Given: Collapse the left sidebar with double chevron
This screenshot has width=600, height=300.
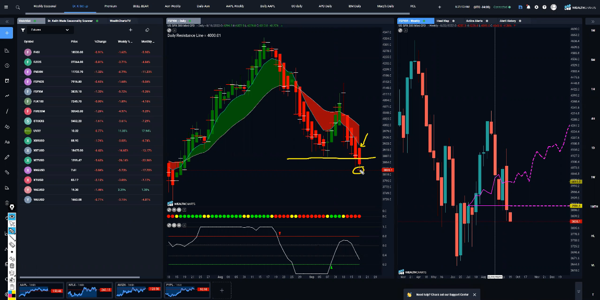Looking at the screenshot, I should pyautogui.click(x=7, y=21).
